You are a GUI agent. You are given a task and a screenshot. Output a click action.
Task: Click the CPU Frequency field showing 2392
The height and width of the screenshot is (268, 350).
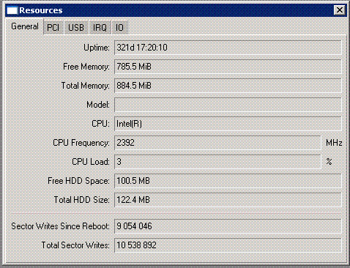217,143
